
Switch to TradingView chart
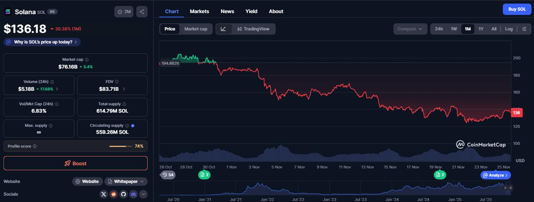click(253, 29)
